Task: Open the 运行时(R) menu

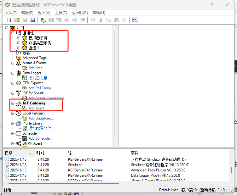Action: (80, 13)
